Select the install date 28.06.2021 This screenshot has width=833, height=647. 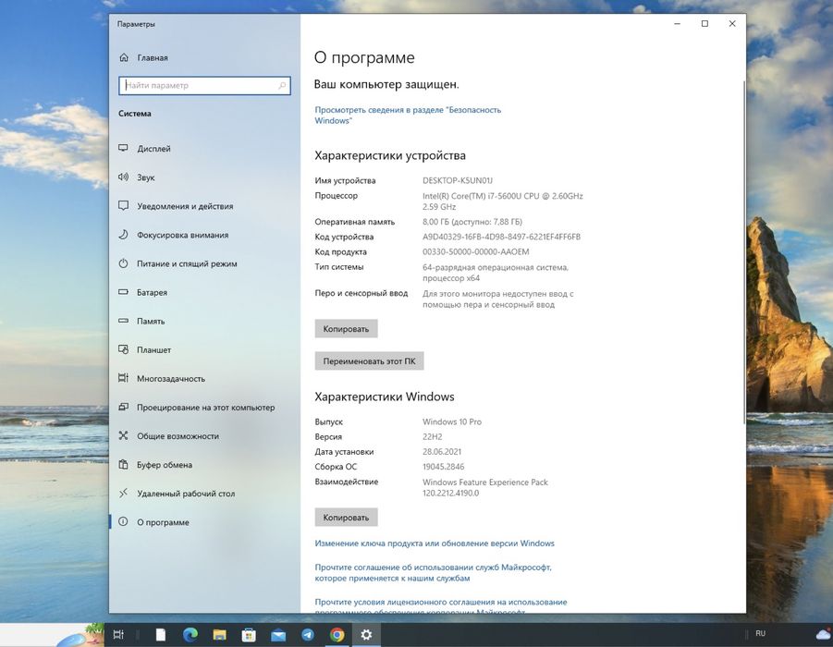[x=442, y=452]
